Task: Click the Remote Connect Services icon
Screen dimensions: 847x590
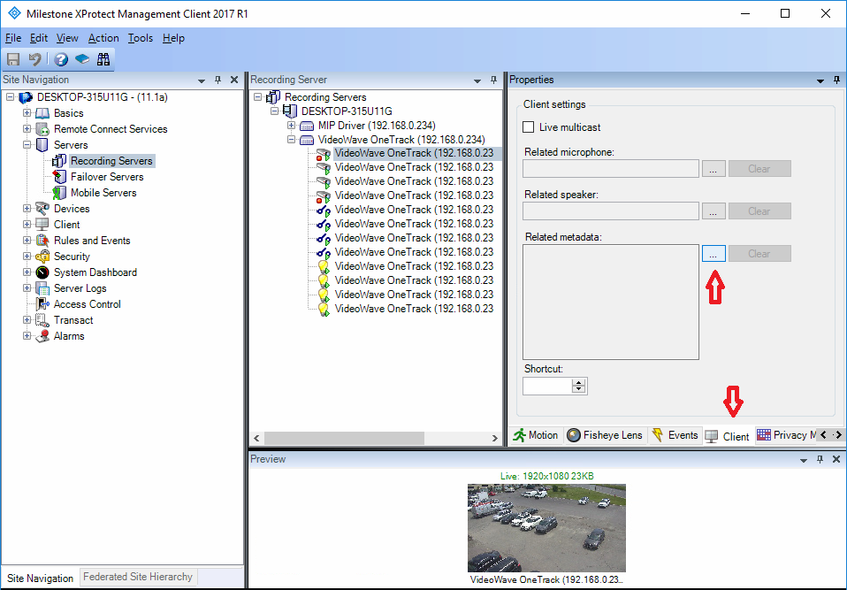Action: coord(42,129)
